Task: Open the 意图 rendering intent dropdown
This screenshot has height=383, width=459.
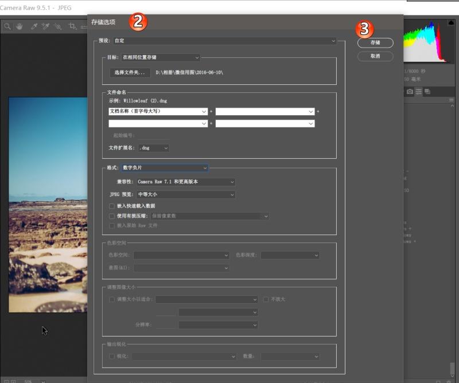Action: pyautogui.click(x=181, y=268)
